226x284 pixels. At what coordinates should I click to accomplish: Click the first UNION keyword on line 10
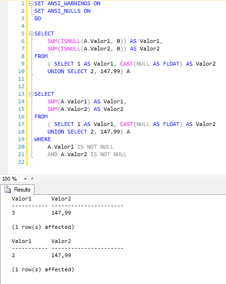[x=56, y=71]
